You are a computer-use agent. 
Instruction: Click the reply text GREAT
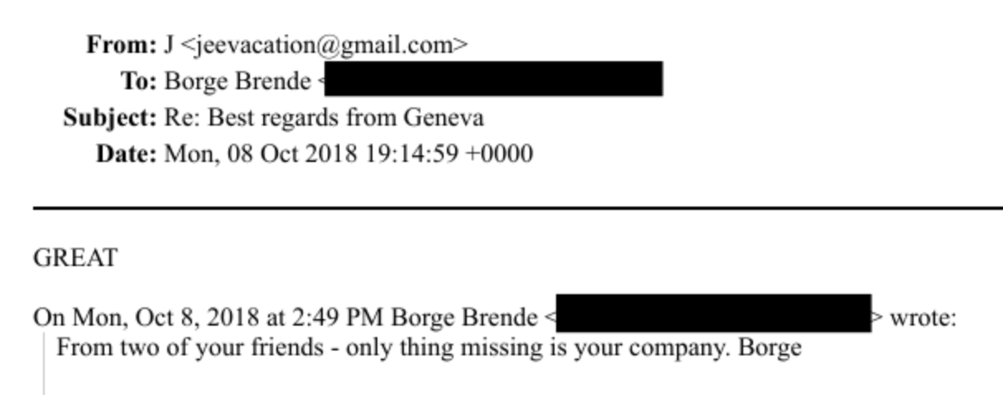(75, 259)
